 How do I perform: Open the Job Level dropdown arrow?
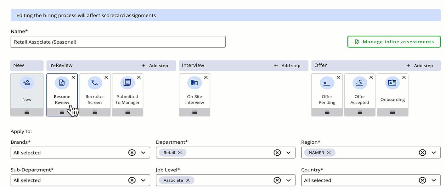point(288,180)
